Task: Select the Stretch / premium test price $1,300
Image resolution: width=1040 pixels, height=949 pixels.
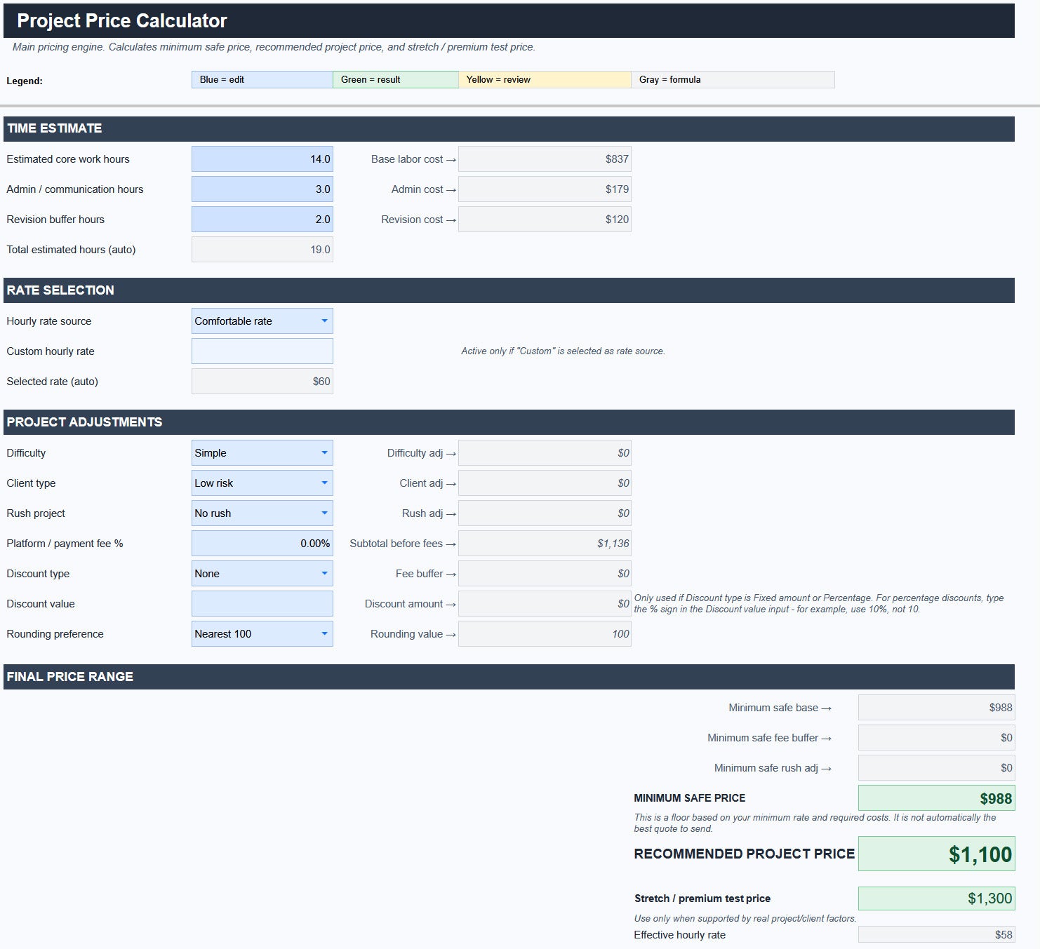Action: click(x=936, y=898)
